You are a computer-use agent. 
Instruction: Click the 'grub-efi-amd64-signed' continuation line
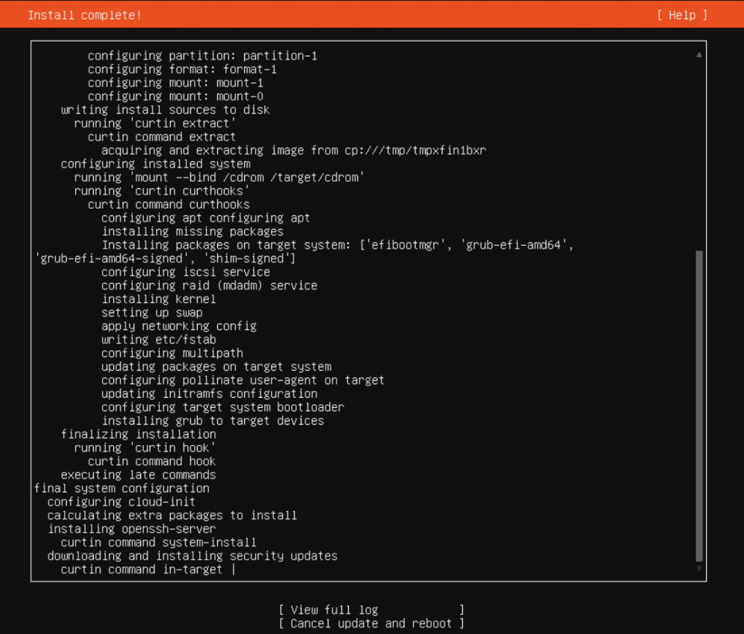point(165,259)
